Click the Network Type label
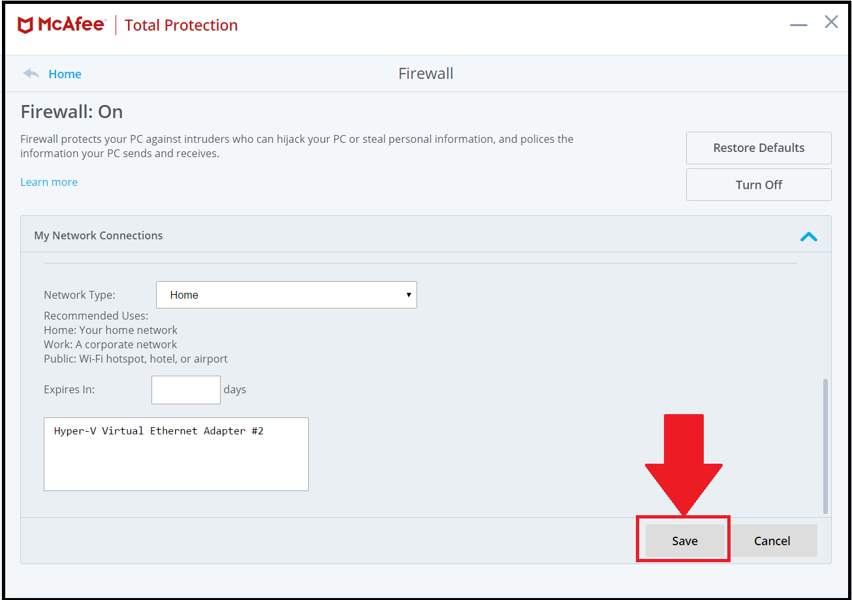This screenshot has height=600, width=852. 79,295
